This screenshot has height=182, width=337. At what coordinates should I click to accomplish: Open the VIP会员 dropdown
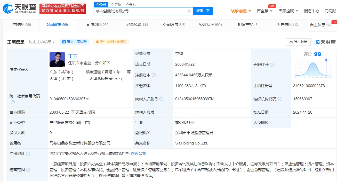point(241,11)
